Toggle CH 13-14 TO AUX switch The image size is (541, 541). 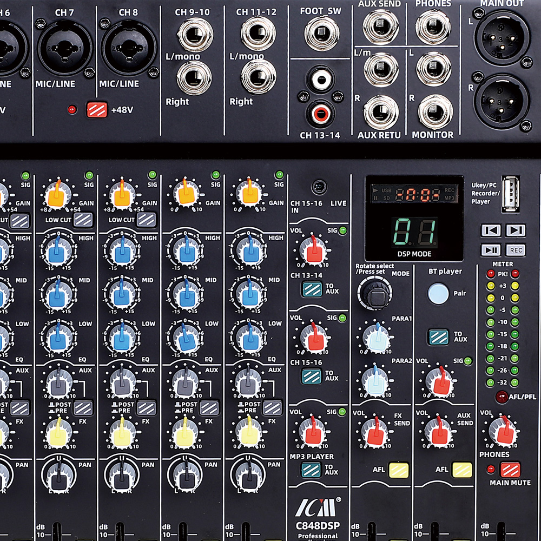pos(312,289)
